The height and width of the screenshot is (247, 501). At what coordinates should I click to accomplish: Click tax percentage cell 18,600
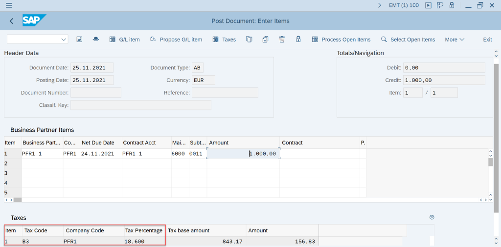pyautogui.click(x=144, y=242)
